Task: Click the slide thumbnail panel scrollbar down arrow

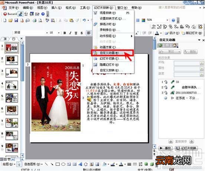Action: coord(22,155)
